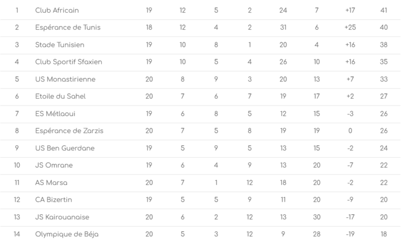Open Club Sportif Sfaxien team page
The image size is (402, 242).
(69, 62)
